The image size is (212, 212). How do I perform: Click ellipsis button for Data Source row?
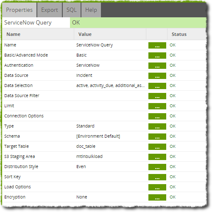click(157, 76)
